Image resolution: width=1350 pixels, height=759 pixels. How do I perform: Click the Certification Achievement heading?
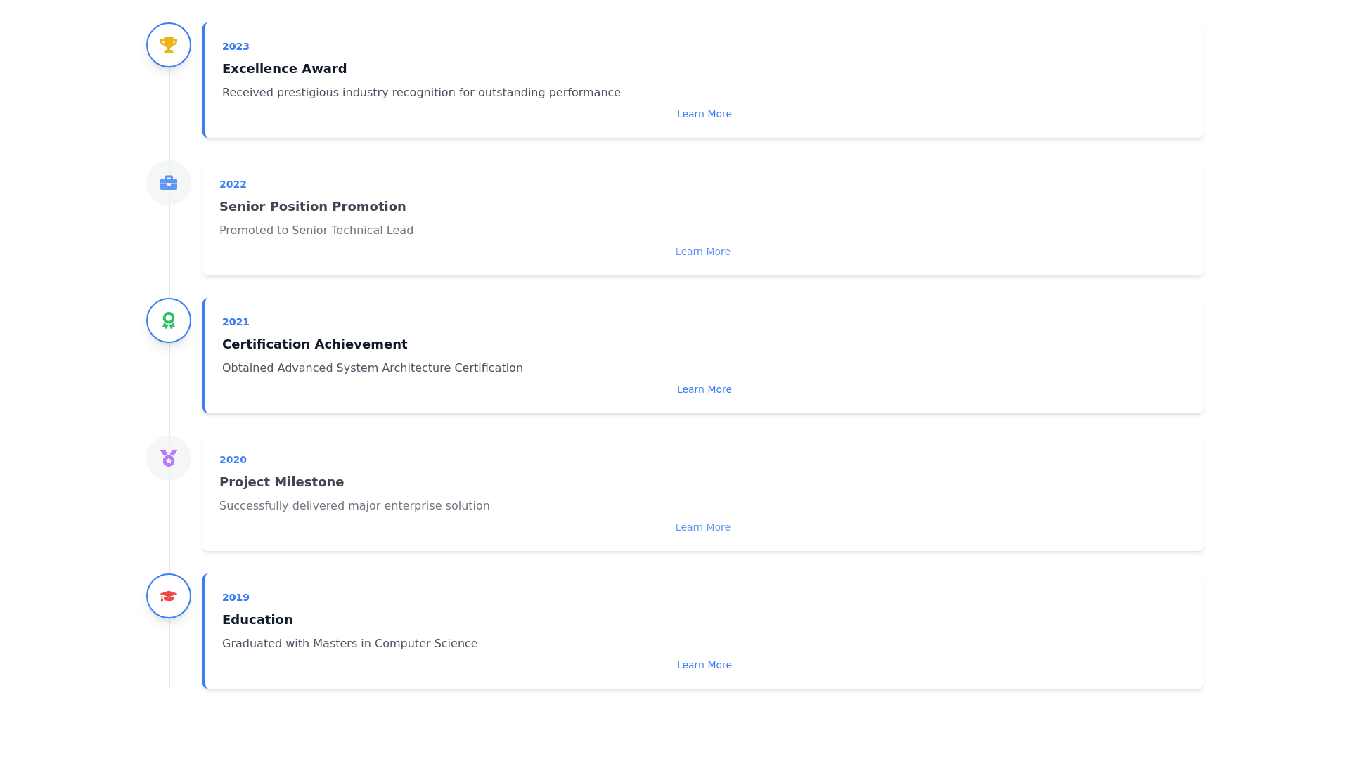point(314,344)
